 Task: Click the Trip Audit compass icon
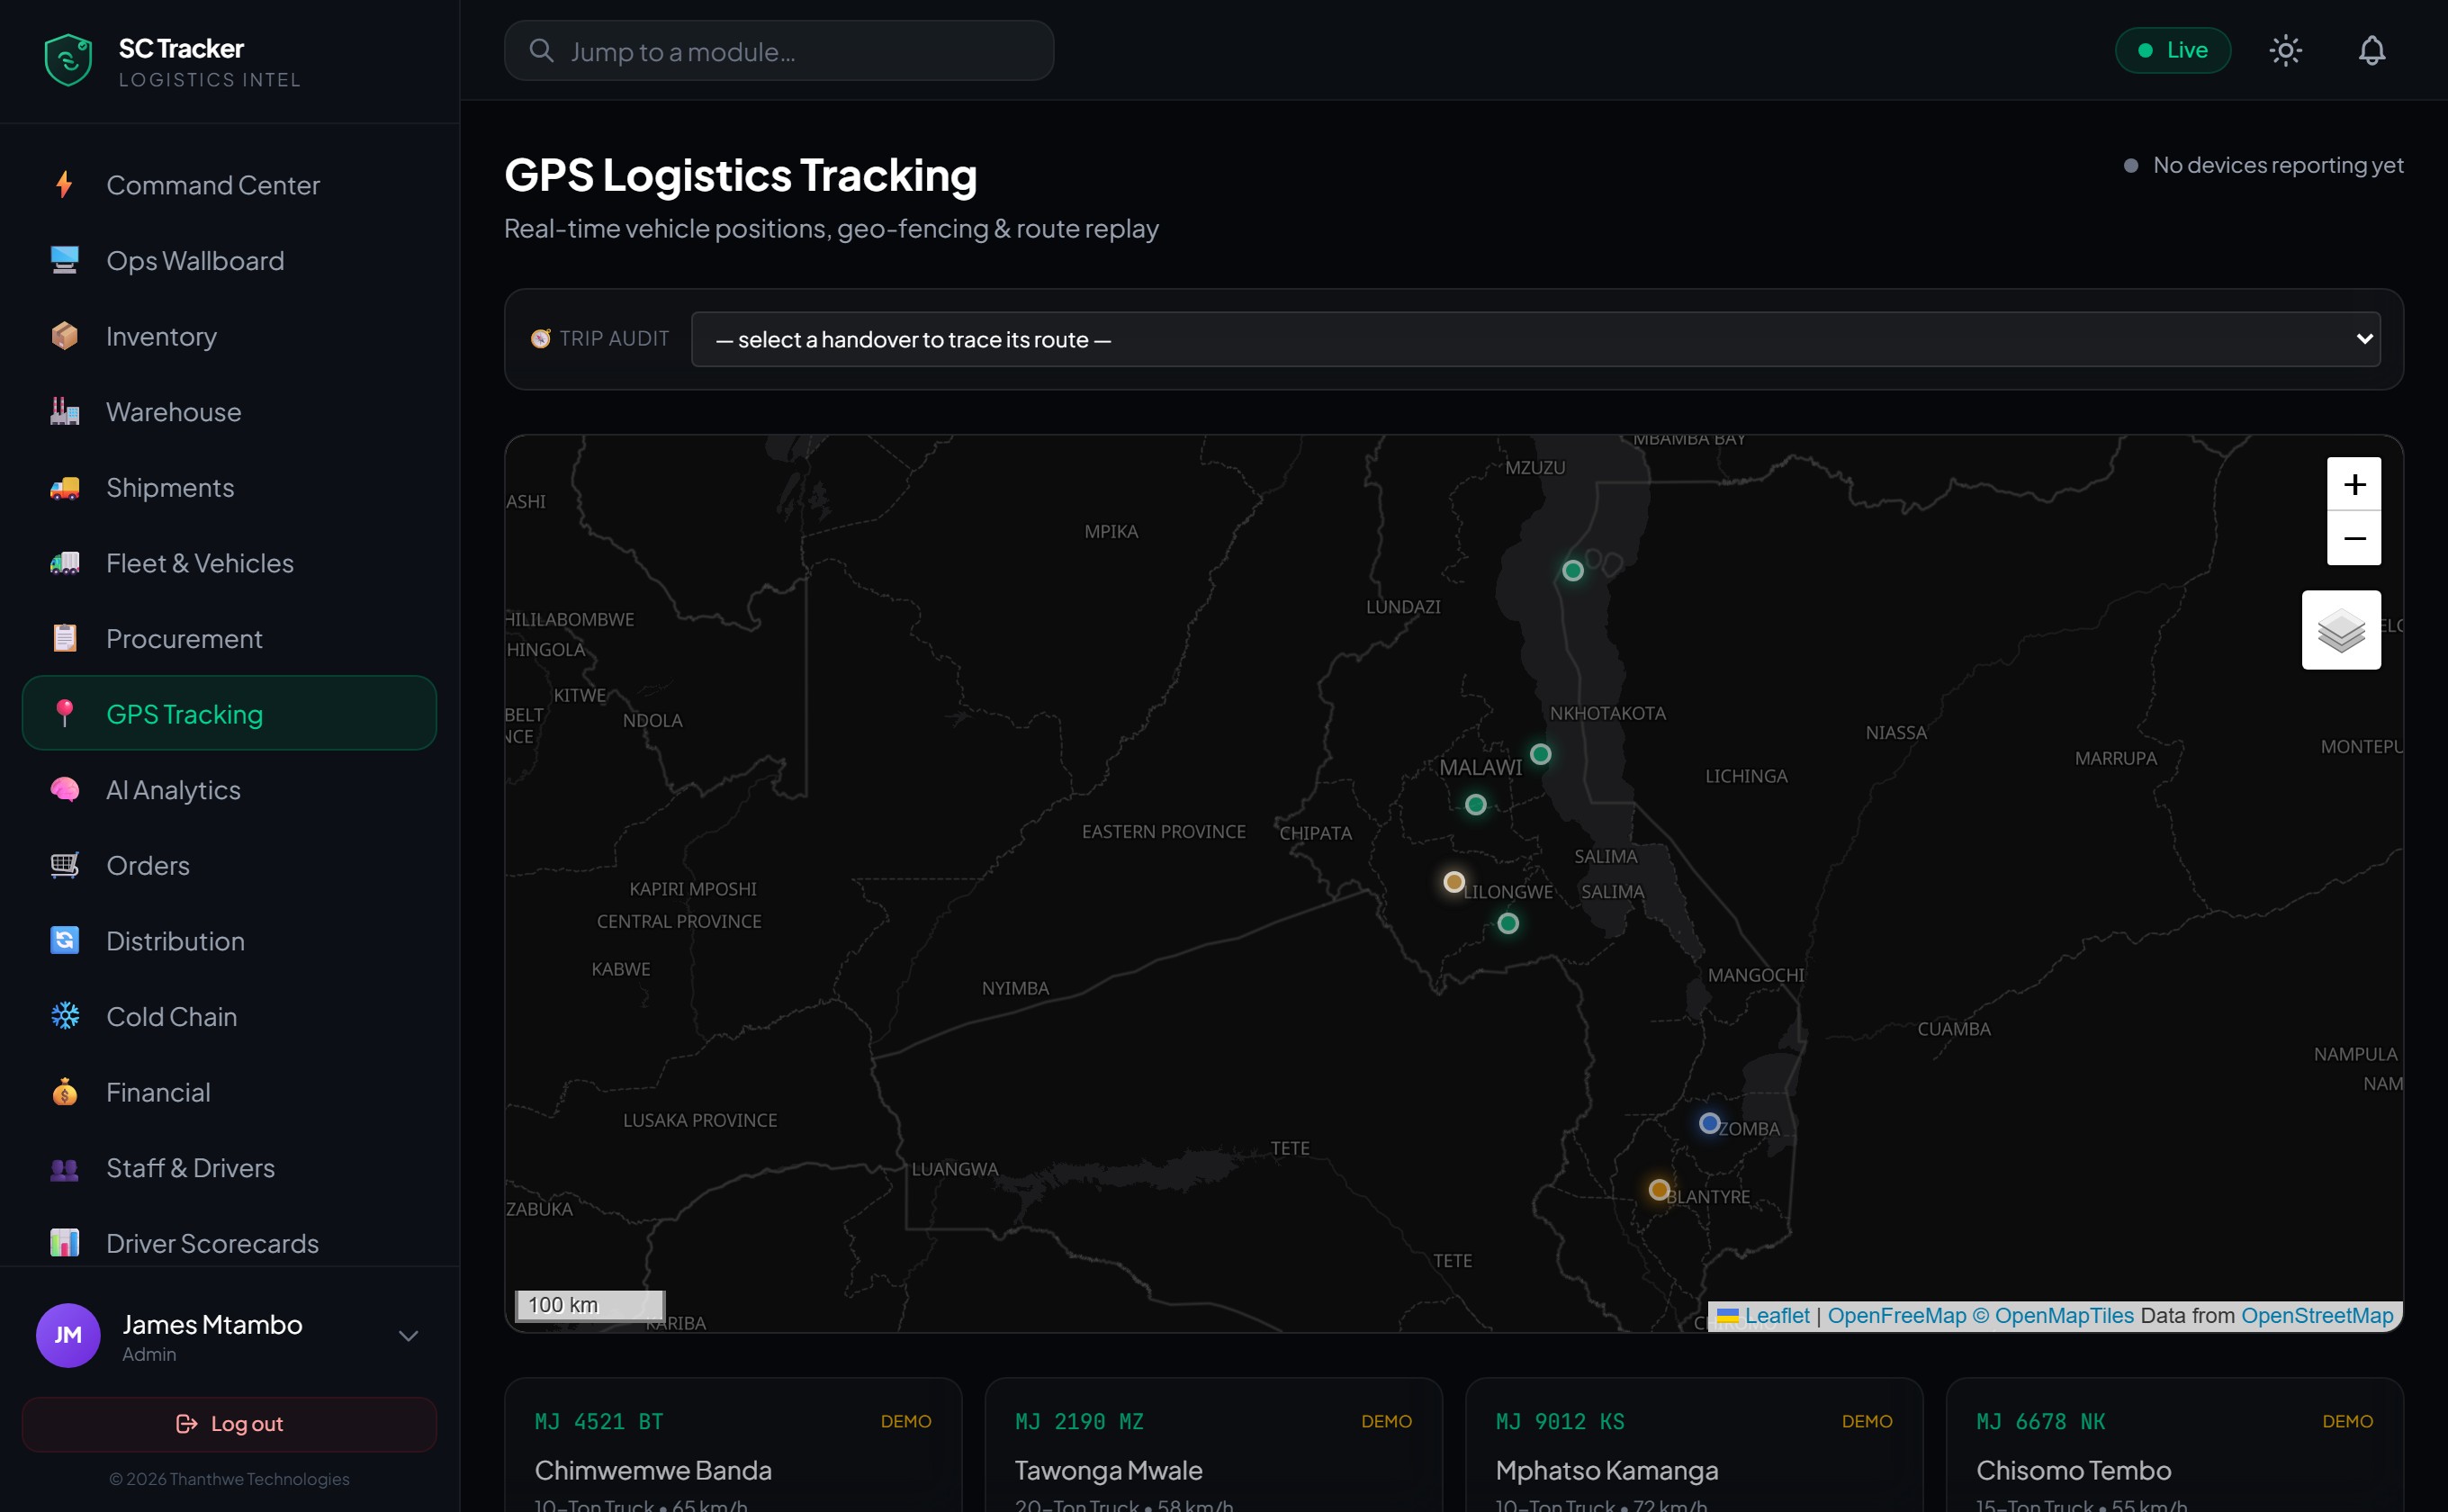tap(541, 339)
